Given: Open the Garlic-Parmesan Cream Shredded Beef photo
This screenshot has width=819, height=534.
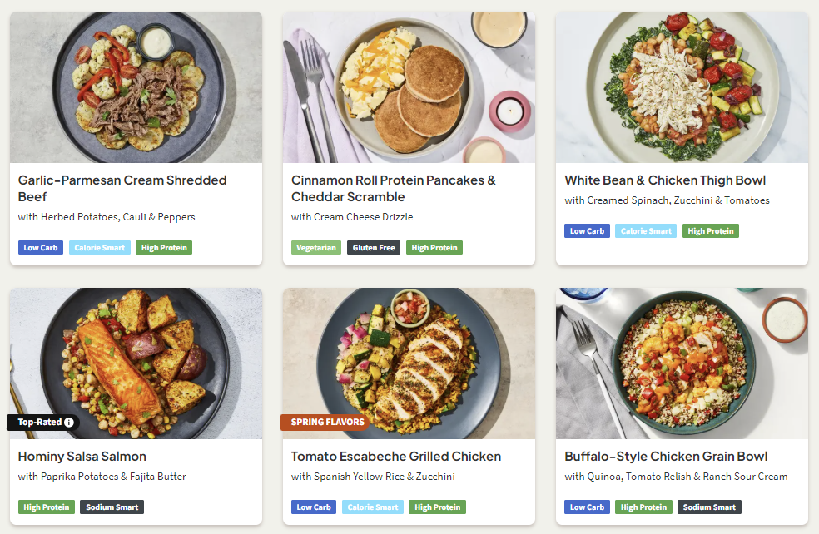Looking at the screenshot, I should [136, 87].
